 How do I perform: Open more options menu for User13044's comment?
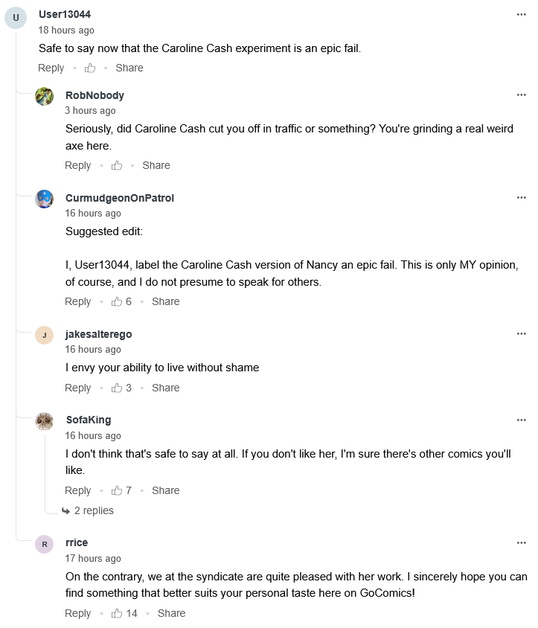(x=522, y=14)
